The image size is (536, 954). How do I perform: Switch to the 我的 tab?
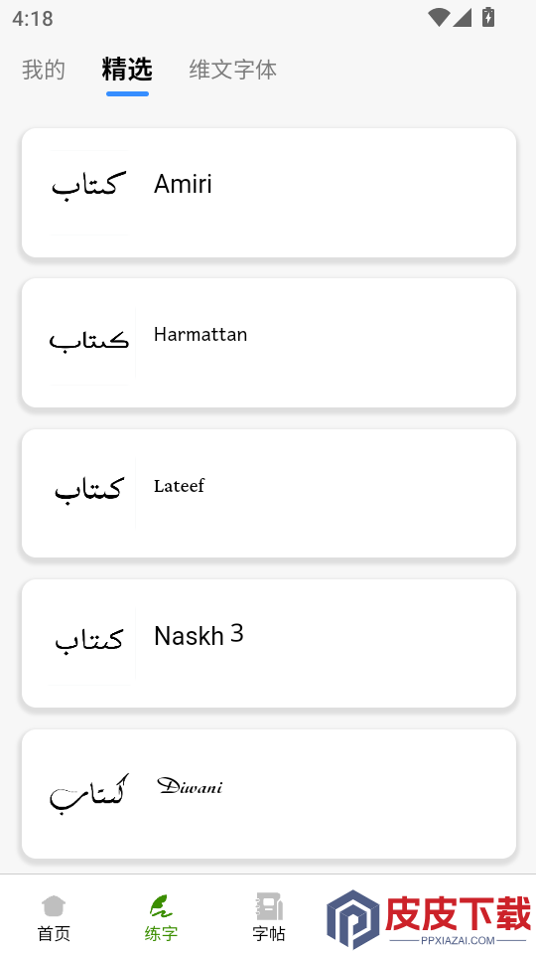point(43,70)
